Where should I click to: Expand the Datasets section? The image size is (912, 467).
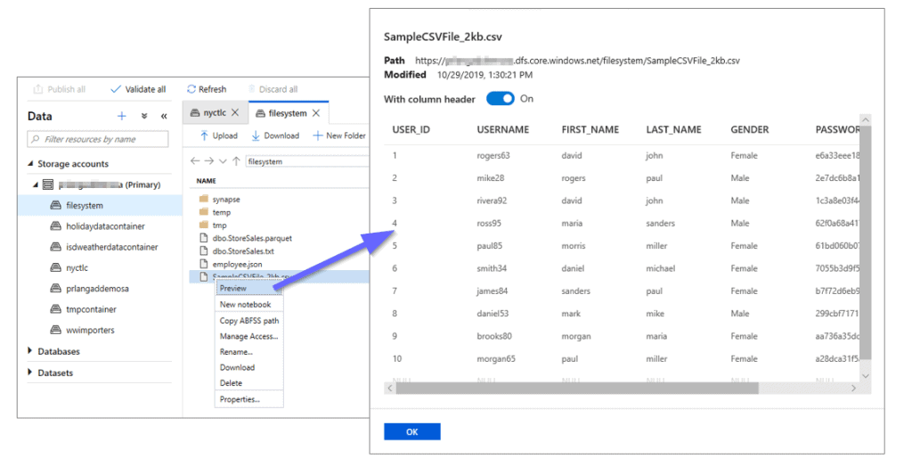[31, 373]
